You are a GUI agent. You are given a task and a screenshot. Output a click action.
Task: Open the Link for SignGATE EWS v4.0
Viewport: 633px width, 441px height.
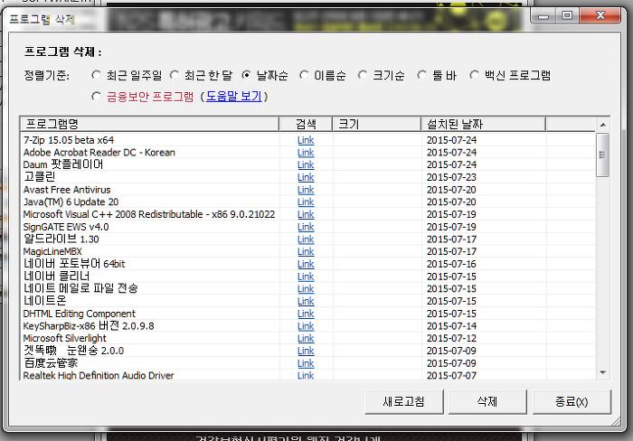(306, 227)
